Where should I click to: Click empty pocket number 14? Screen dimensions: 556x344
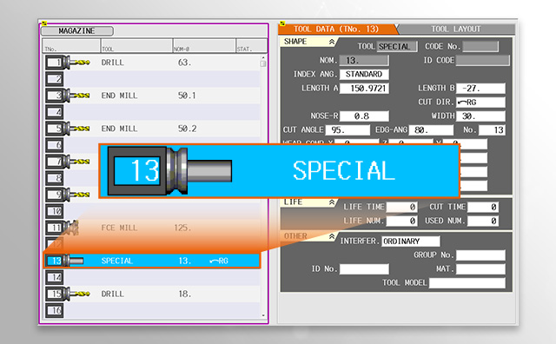tap(54, 277)
